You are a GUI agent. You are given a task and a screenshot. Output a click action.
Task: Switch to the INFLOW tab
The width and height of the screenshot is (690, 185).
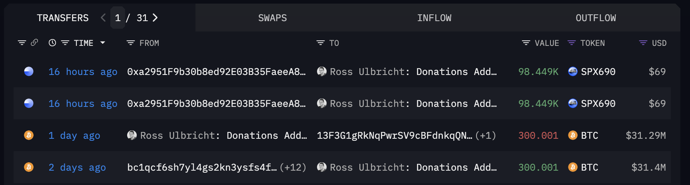[x=434, y=18]
